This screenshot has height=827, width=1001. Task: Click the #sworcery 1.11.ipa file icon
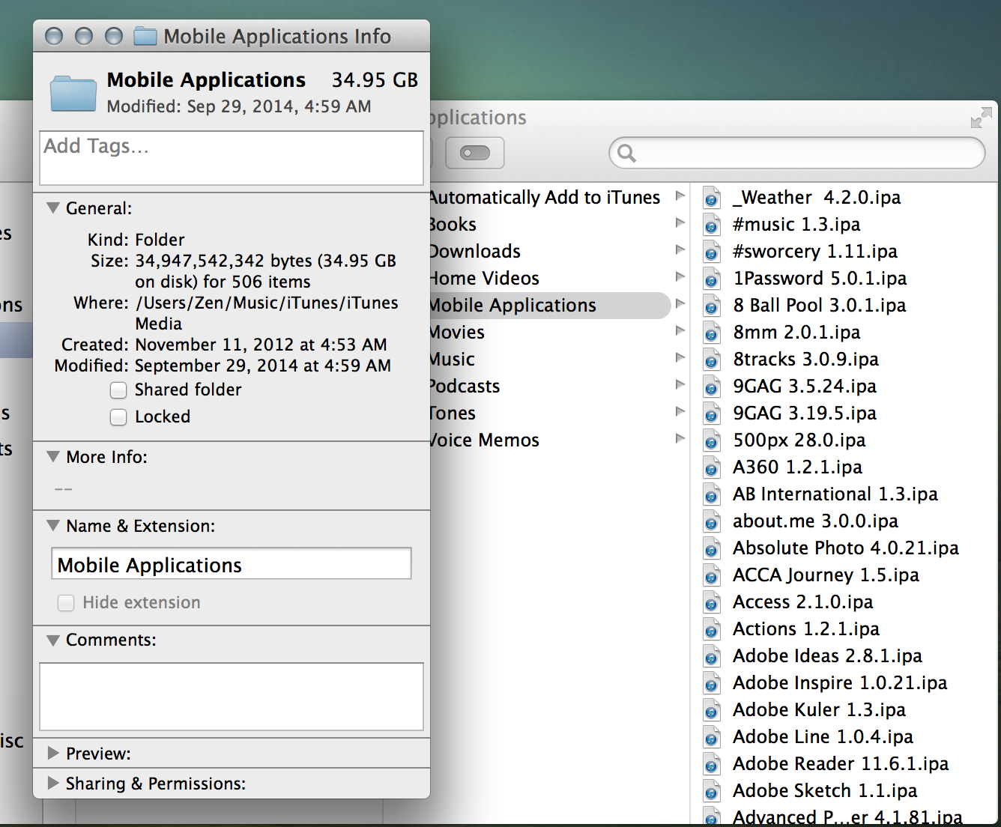point(711,252)
